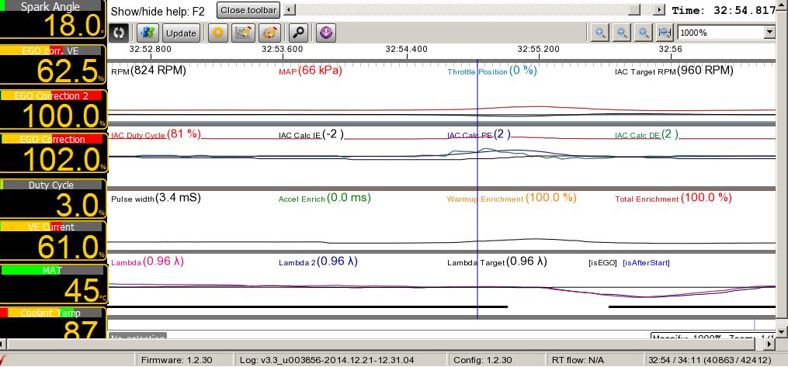Image resolution: width=788 pixels, height=367 pixels.
Task: Click the Accel Enrich (0.0 ms) label
Action: [325, 198]
